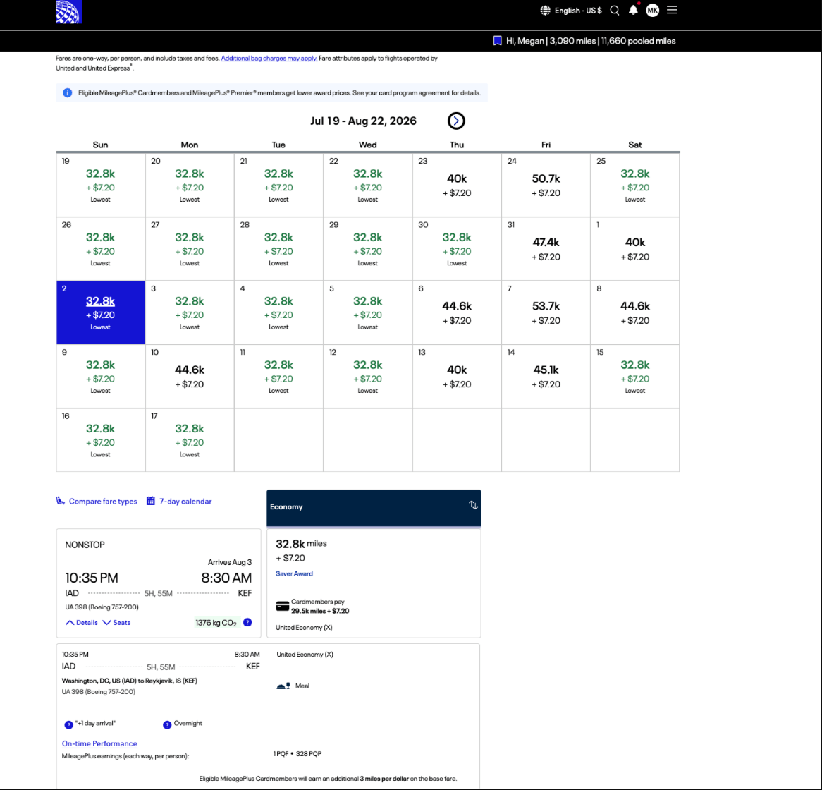This screenshot has width=822, height=790.
Task: Click Jul 19 - Aug 22, 2026 heading
Action: [x=363, y=121]
